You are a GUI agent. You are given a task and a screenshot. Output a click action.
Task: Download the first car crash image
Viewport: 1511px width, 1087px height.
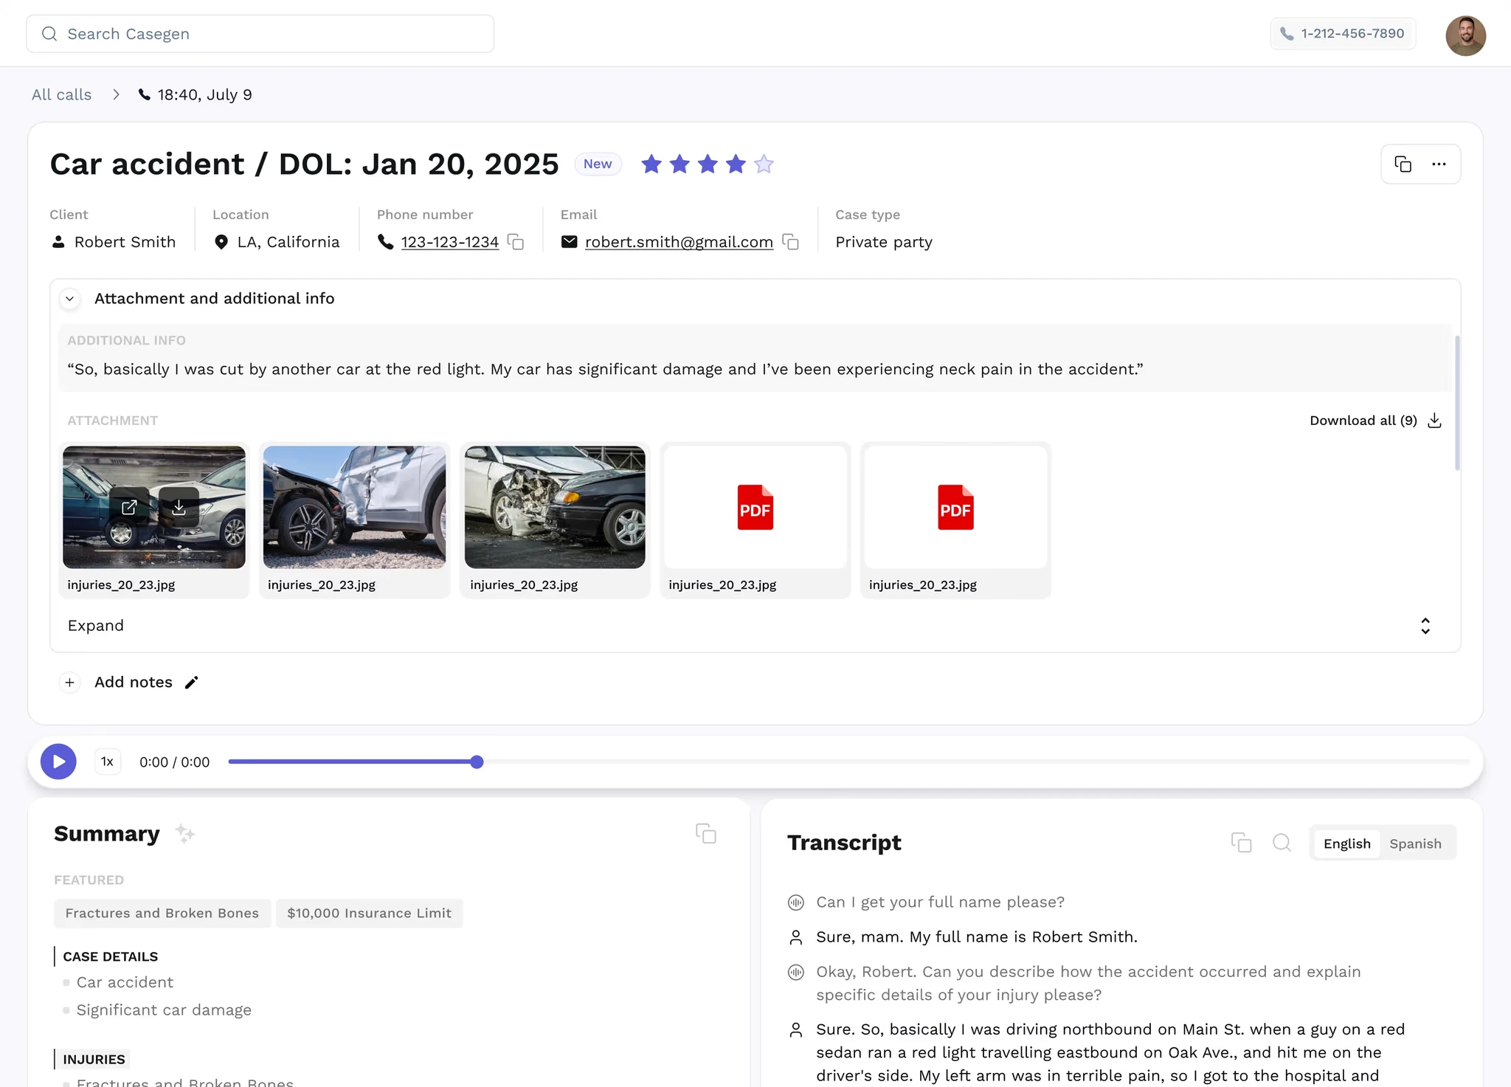(x=179, y=508)
